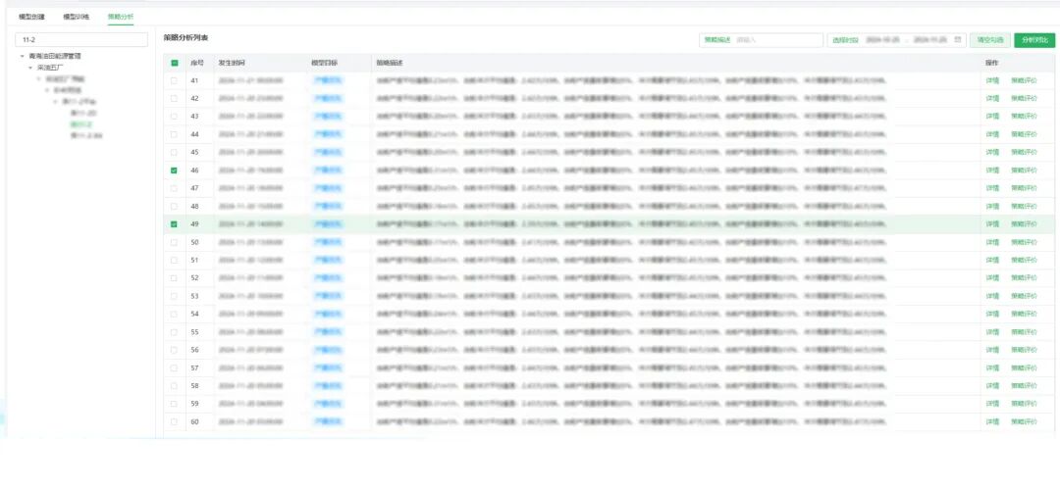Focus the tree search field containing 11-2
This screenshot has height=489, width=1060.
(x=81, y=40)
